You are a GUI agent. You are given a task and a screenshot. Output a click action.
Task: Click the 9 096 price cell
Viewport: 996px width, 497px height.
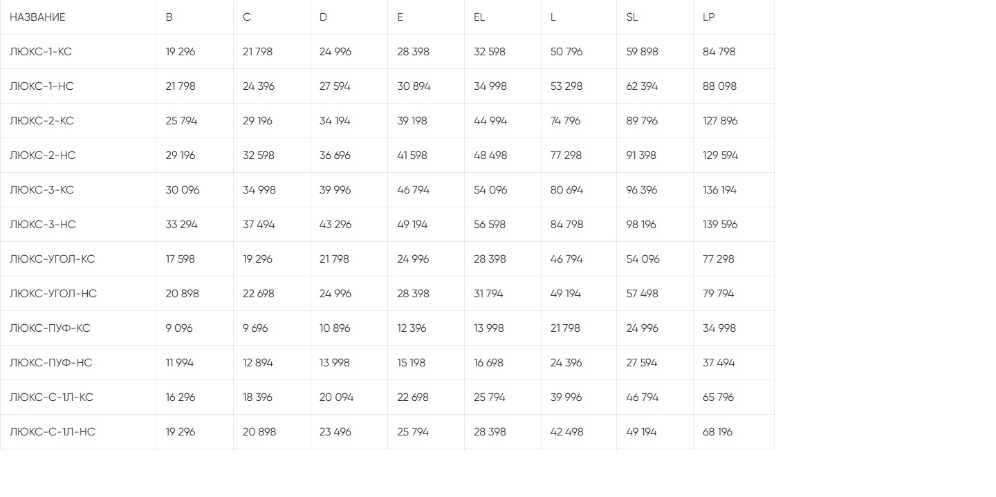click(179, 328)
